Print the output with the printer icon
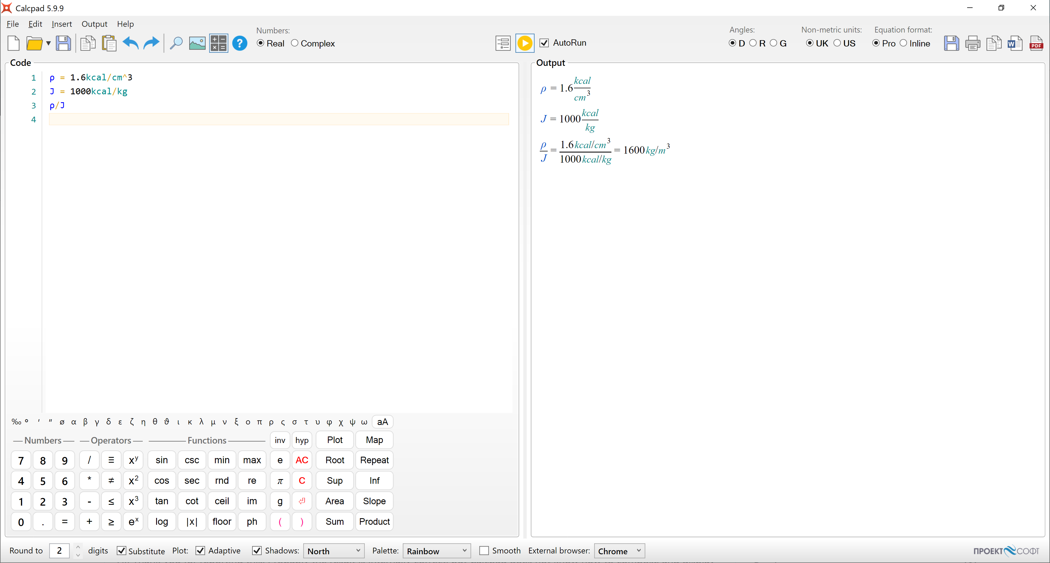Screen dimensions: 1050x563 (x=973, y=43)
